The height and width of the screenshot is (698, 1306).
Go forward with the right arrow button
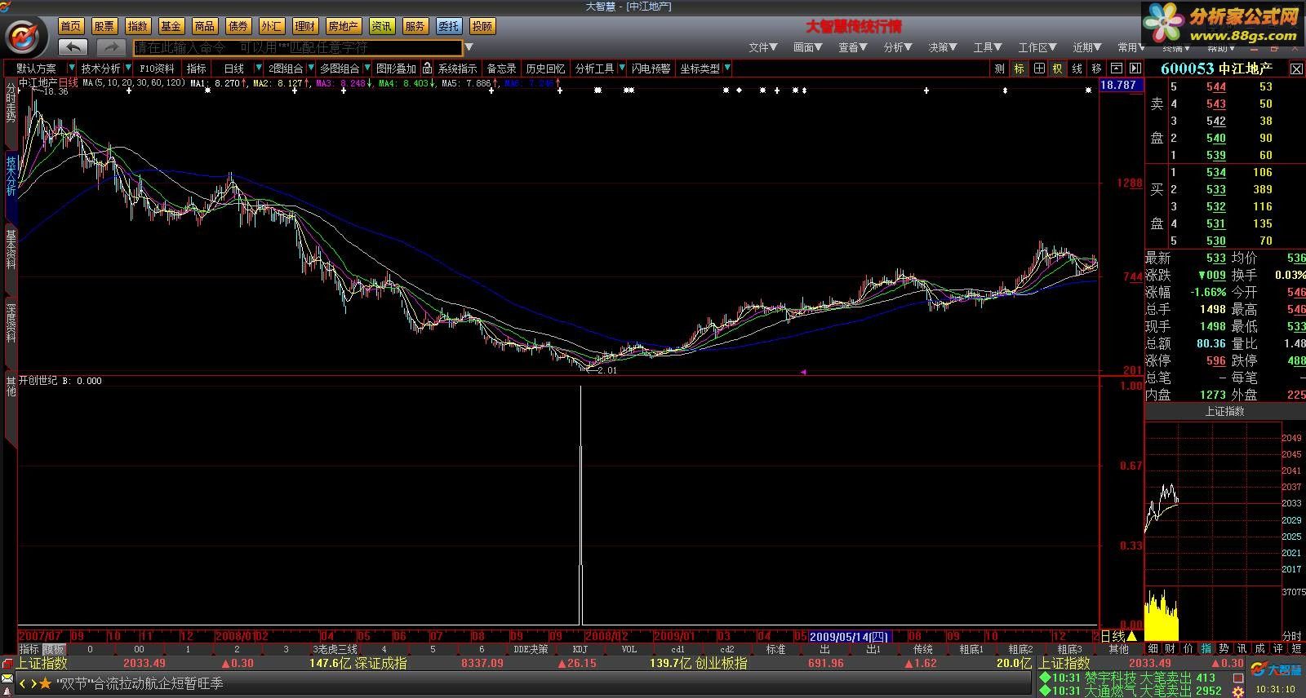click(111, 47)
